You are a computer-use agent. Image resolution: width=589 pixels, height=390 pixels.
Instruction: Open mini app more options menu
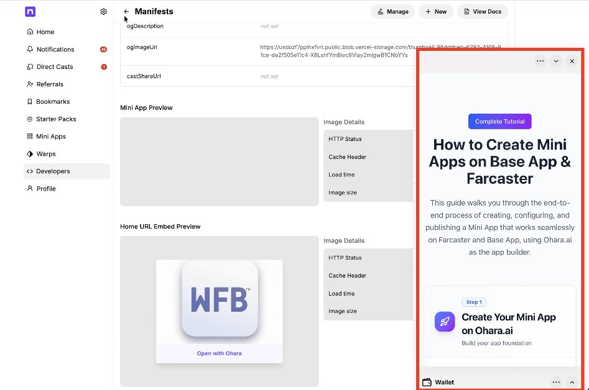540,61
